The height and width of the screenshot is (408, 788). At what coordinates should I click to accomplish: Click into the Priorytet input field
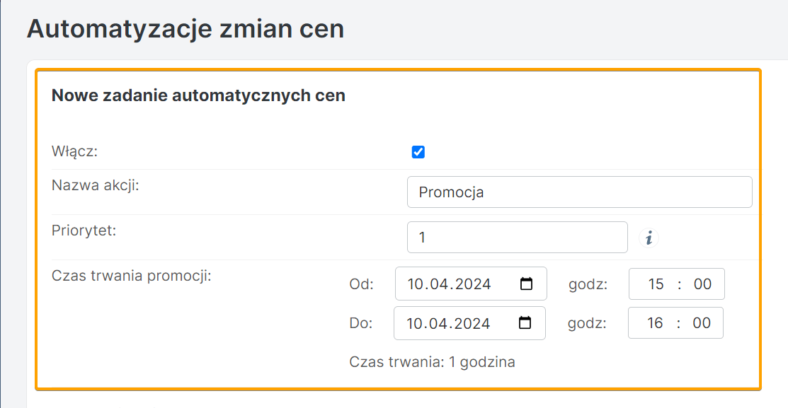tap(517, 238)
